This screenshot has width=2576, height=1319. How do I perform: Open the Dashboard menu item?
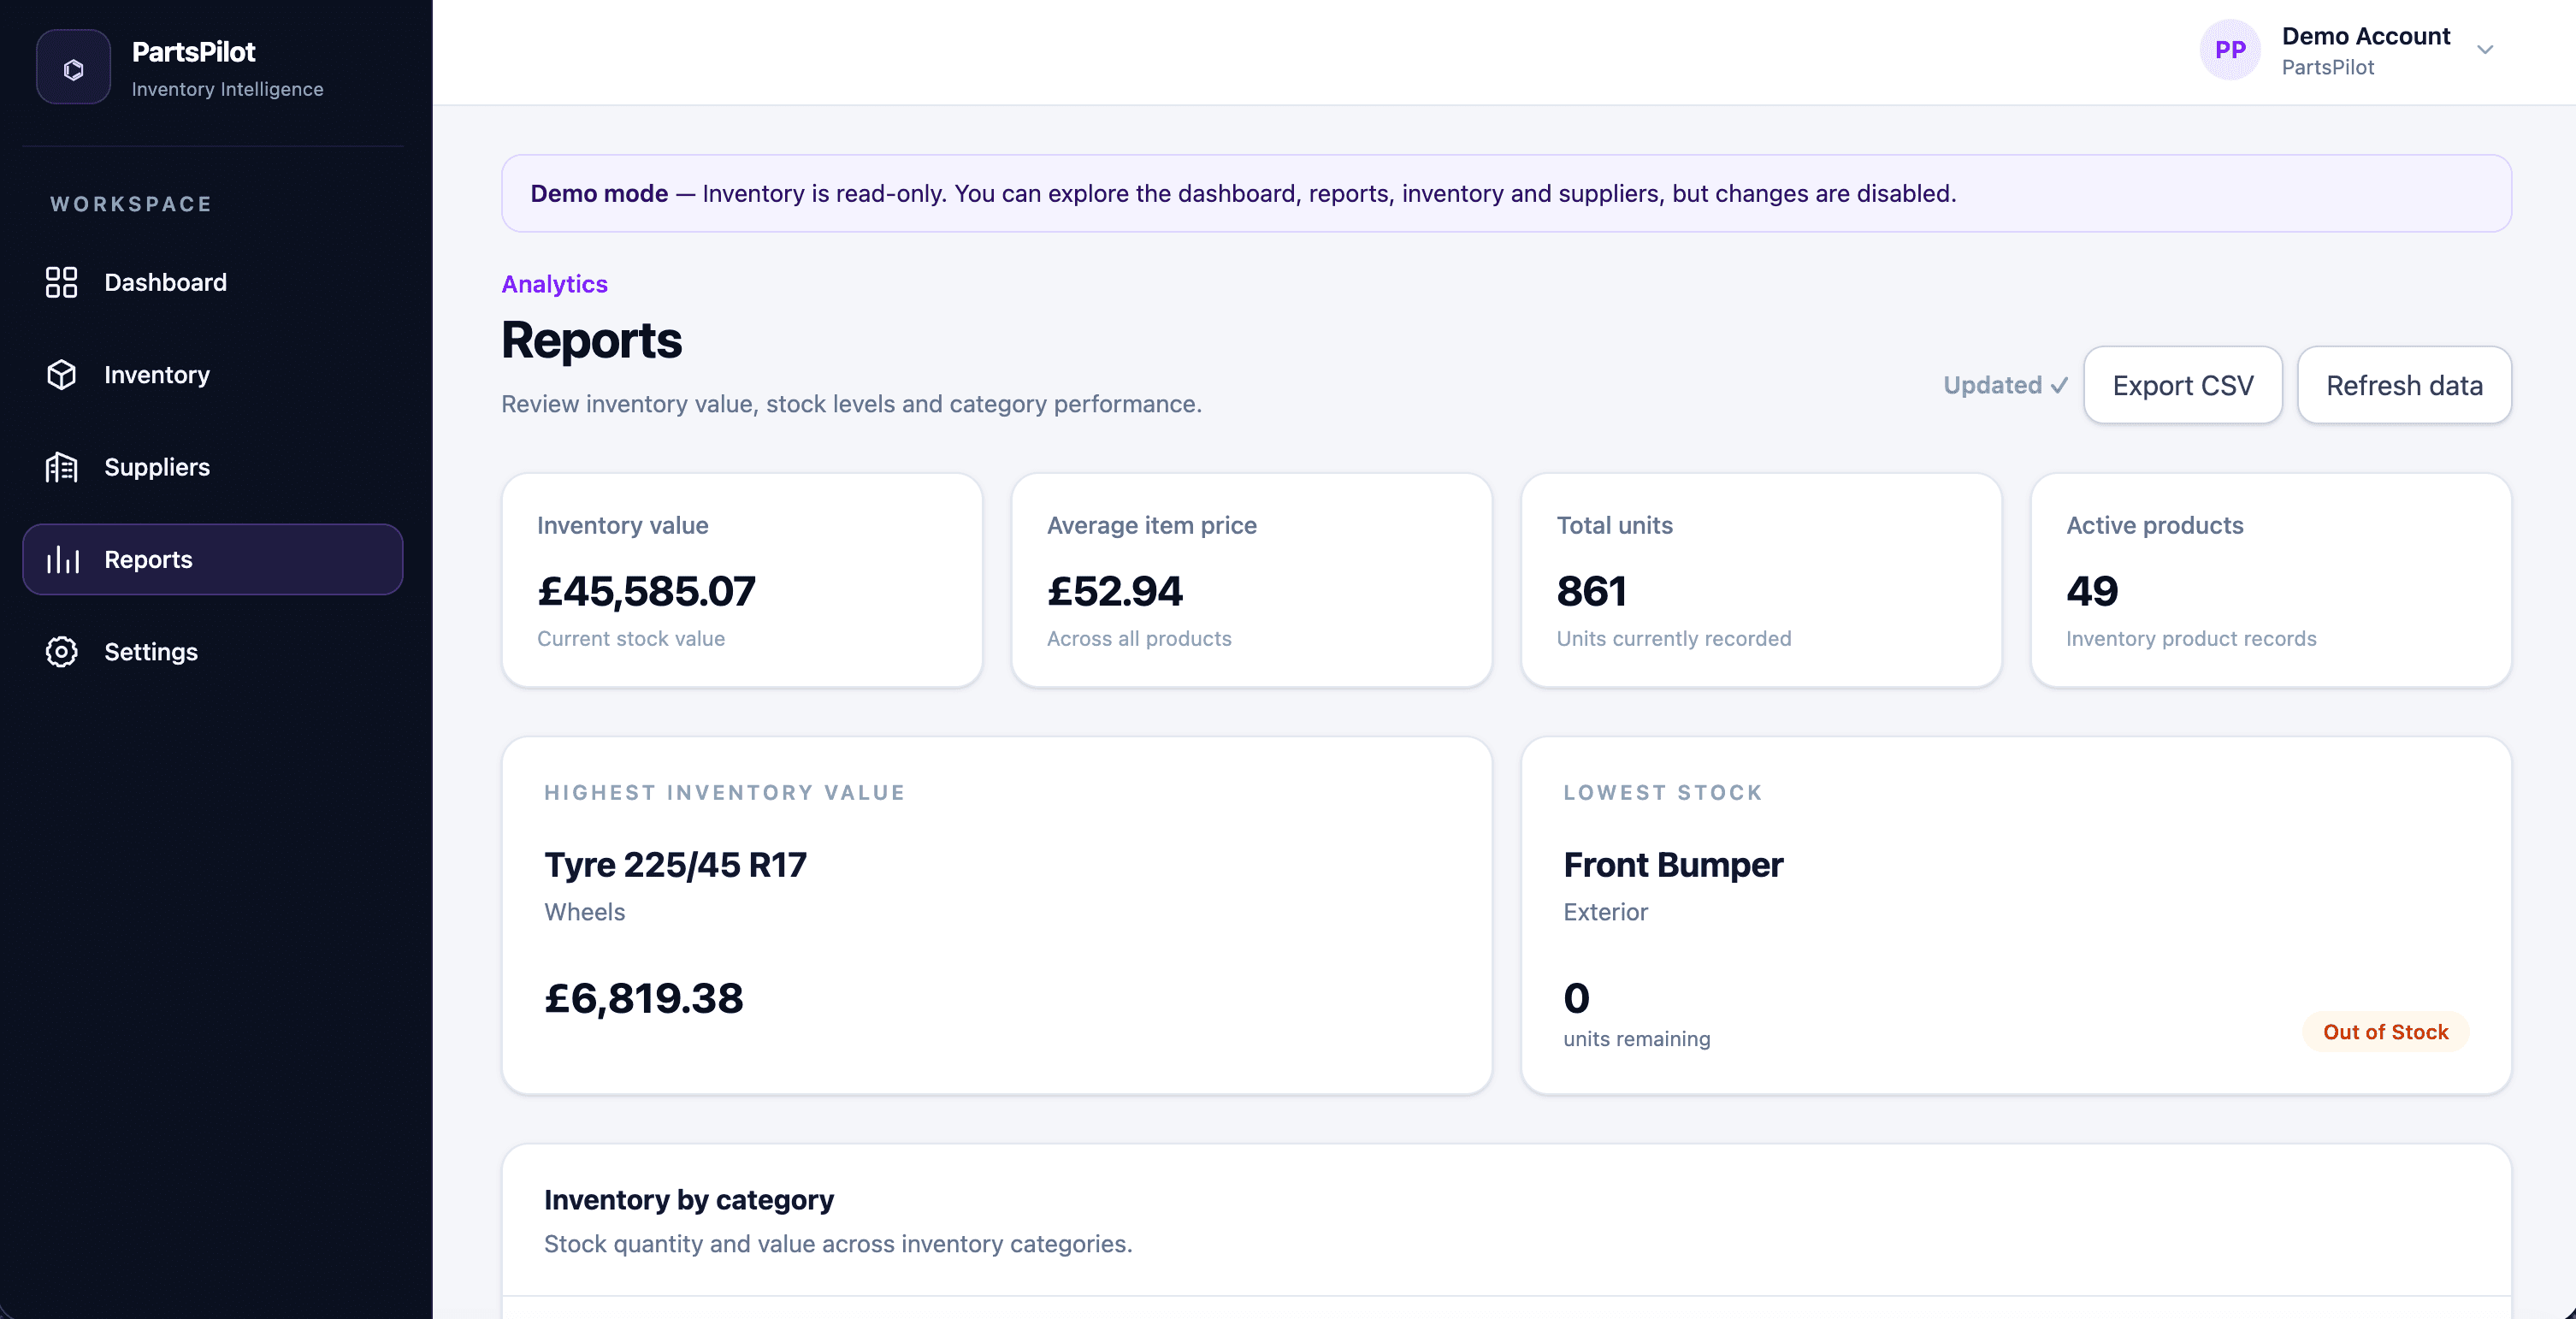(213, 282)
